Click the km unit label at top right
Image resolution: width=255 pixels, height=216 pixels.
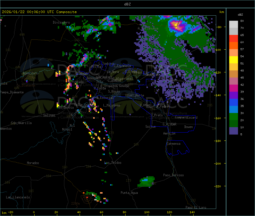coord(222,12)
